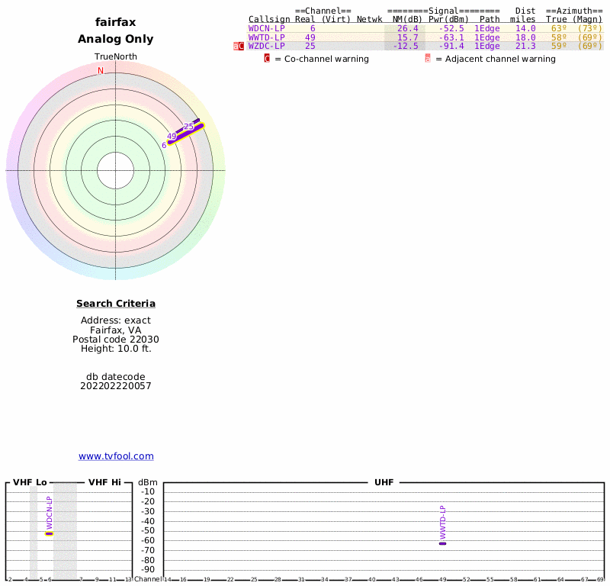Click the VHF Lo band label

pyautogui.click(x=30, y=482)
